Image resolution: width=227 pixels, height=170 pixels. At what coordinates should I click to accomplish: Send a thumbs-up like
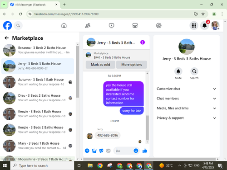pyautogui.click(x=145, y=151)
